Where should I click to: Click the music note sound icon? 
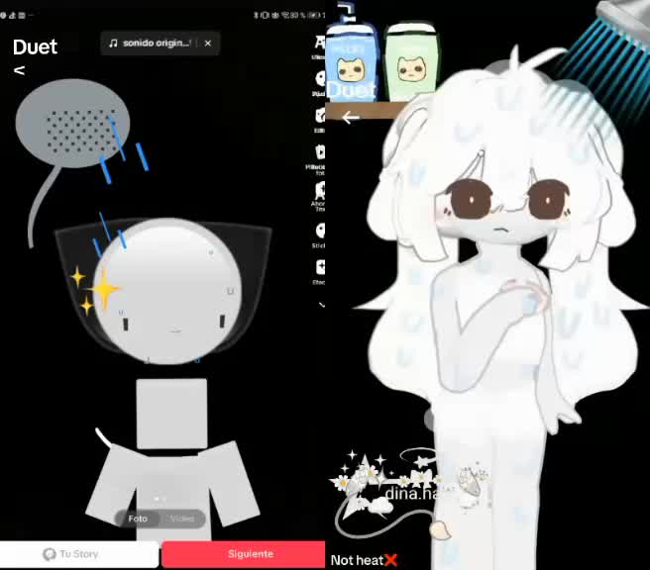[113, 44]
